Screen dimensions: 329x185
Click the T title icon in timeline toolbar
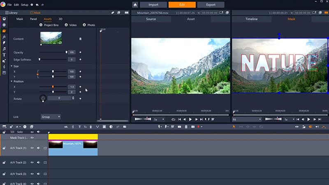tap(79, 127)
